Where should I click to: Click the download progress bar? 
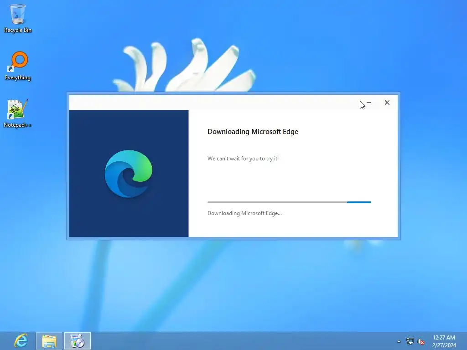point(289,202)
